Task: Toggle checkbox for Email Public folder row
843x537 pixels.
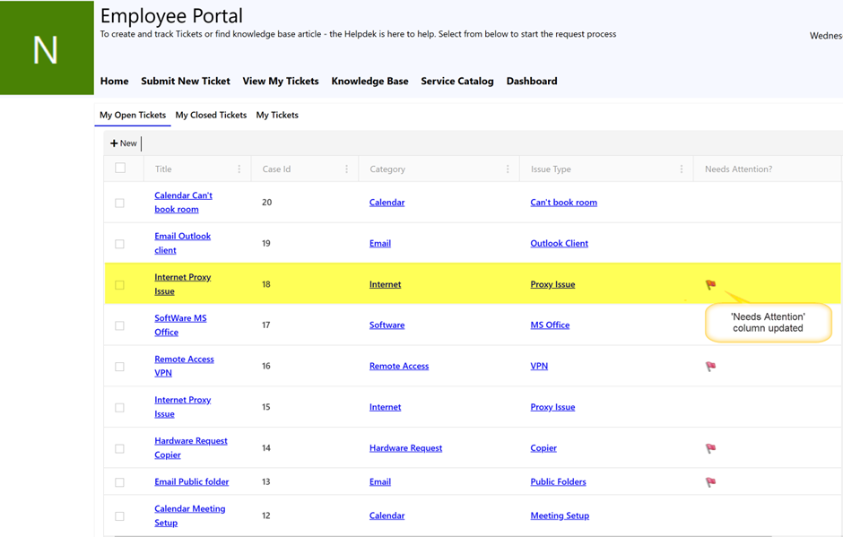Action: 120,482
